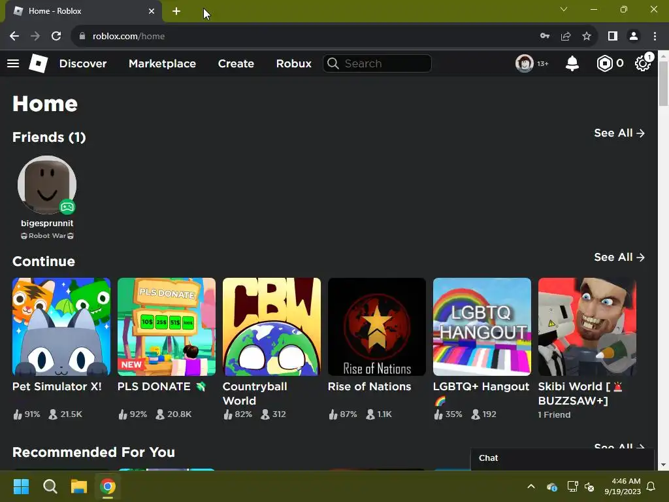Image resolution: width=669 pixels, height=502 pixels.
Task: Click the muted volume tray icon
Action: tap(589, 486)
